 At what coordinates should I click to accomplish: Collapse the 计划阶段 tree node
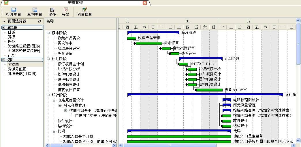tap(48, 59)
